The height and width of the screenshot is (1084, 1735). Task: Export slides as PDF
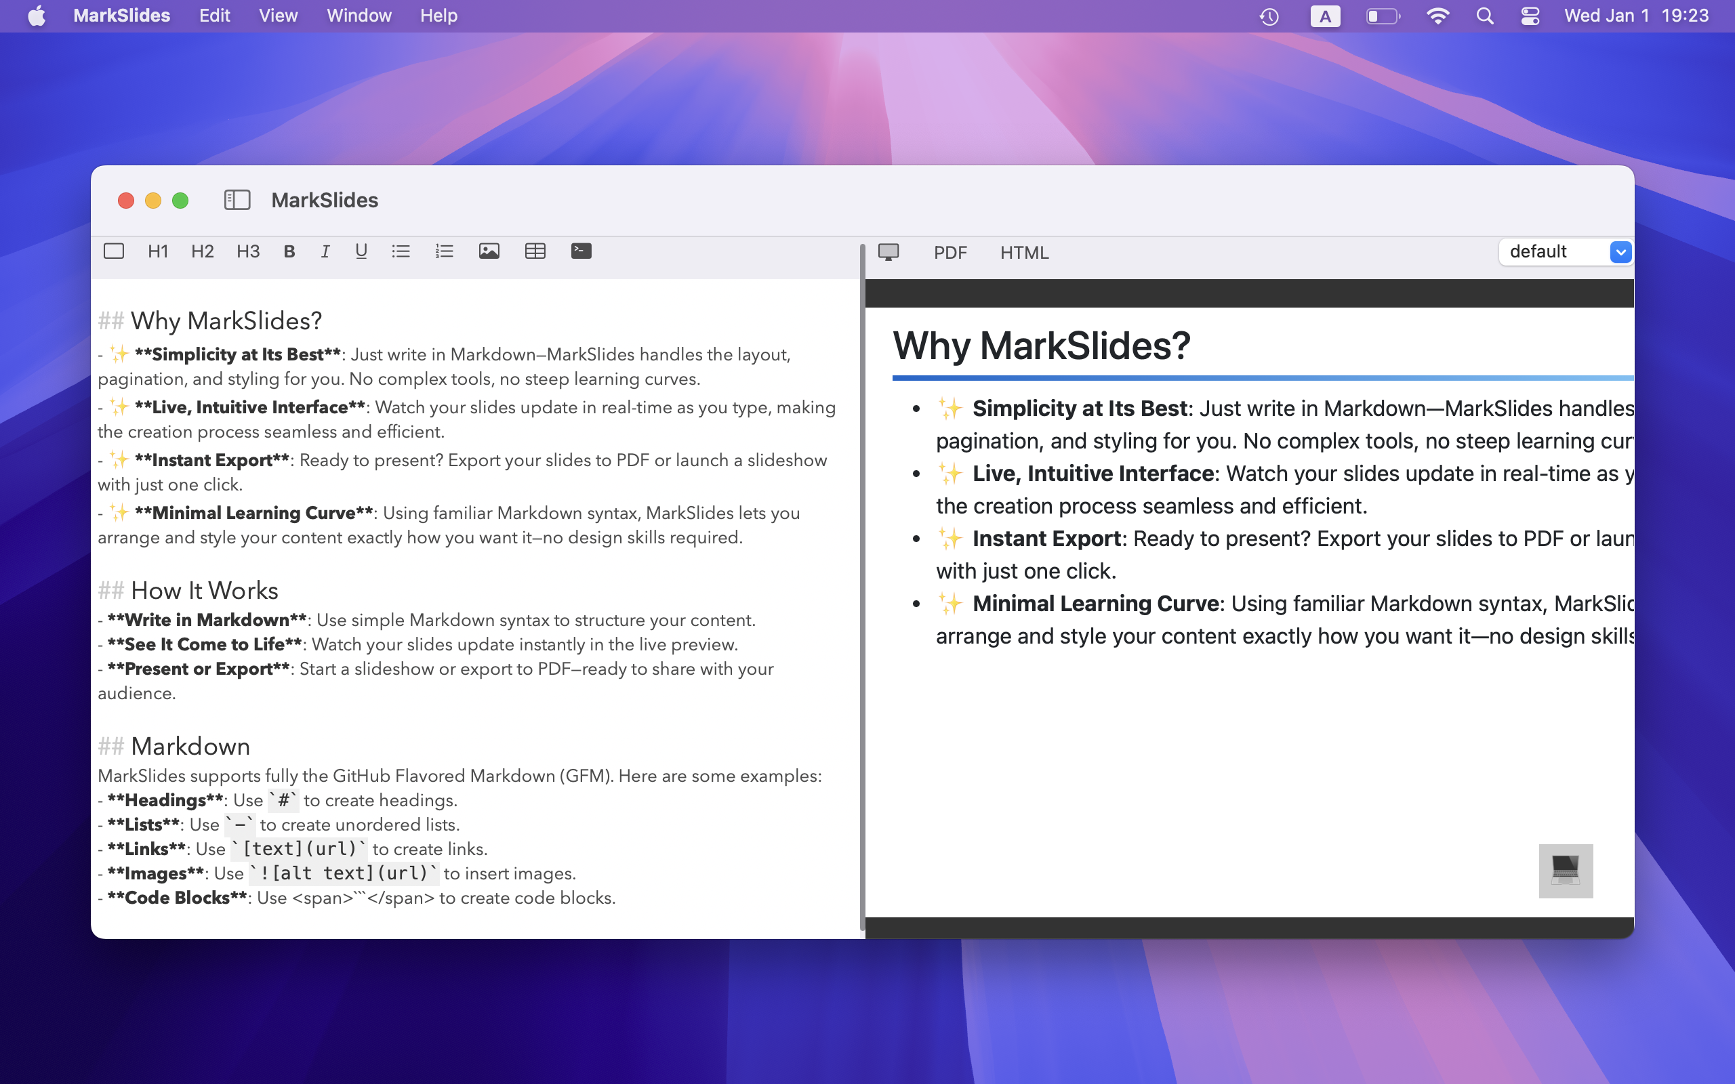point(950,252)
